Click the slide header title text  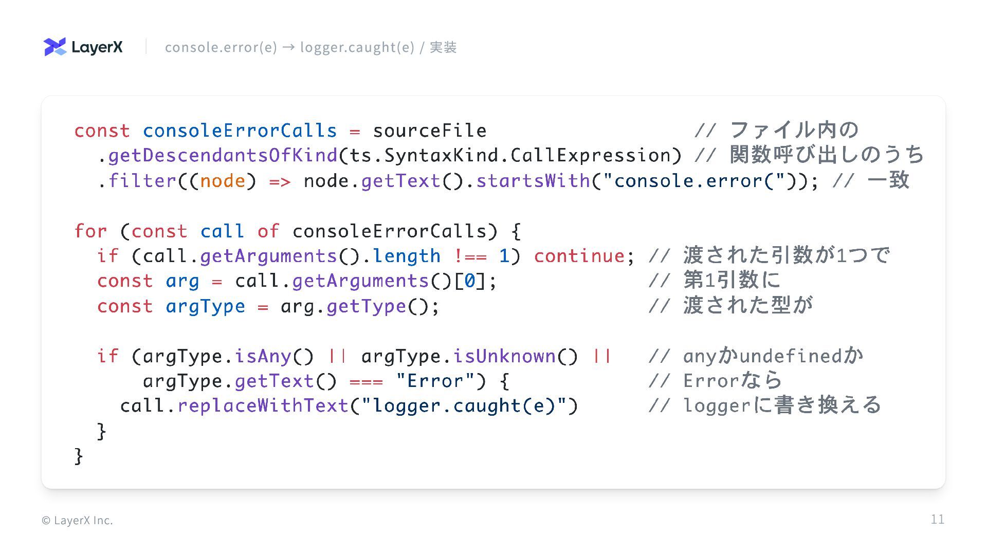point(310,47)
